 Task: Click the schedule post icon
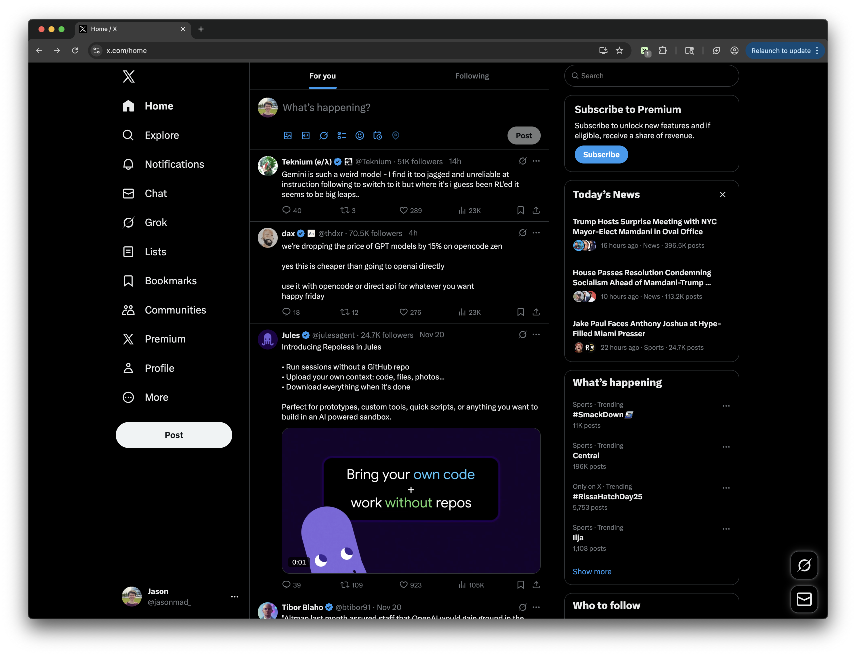[377, 135]
